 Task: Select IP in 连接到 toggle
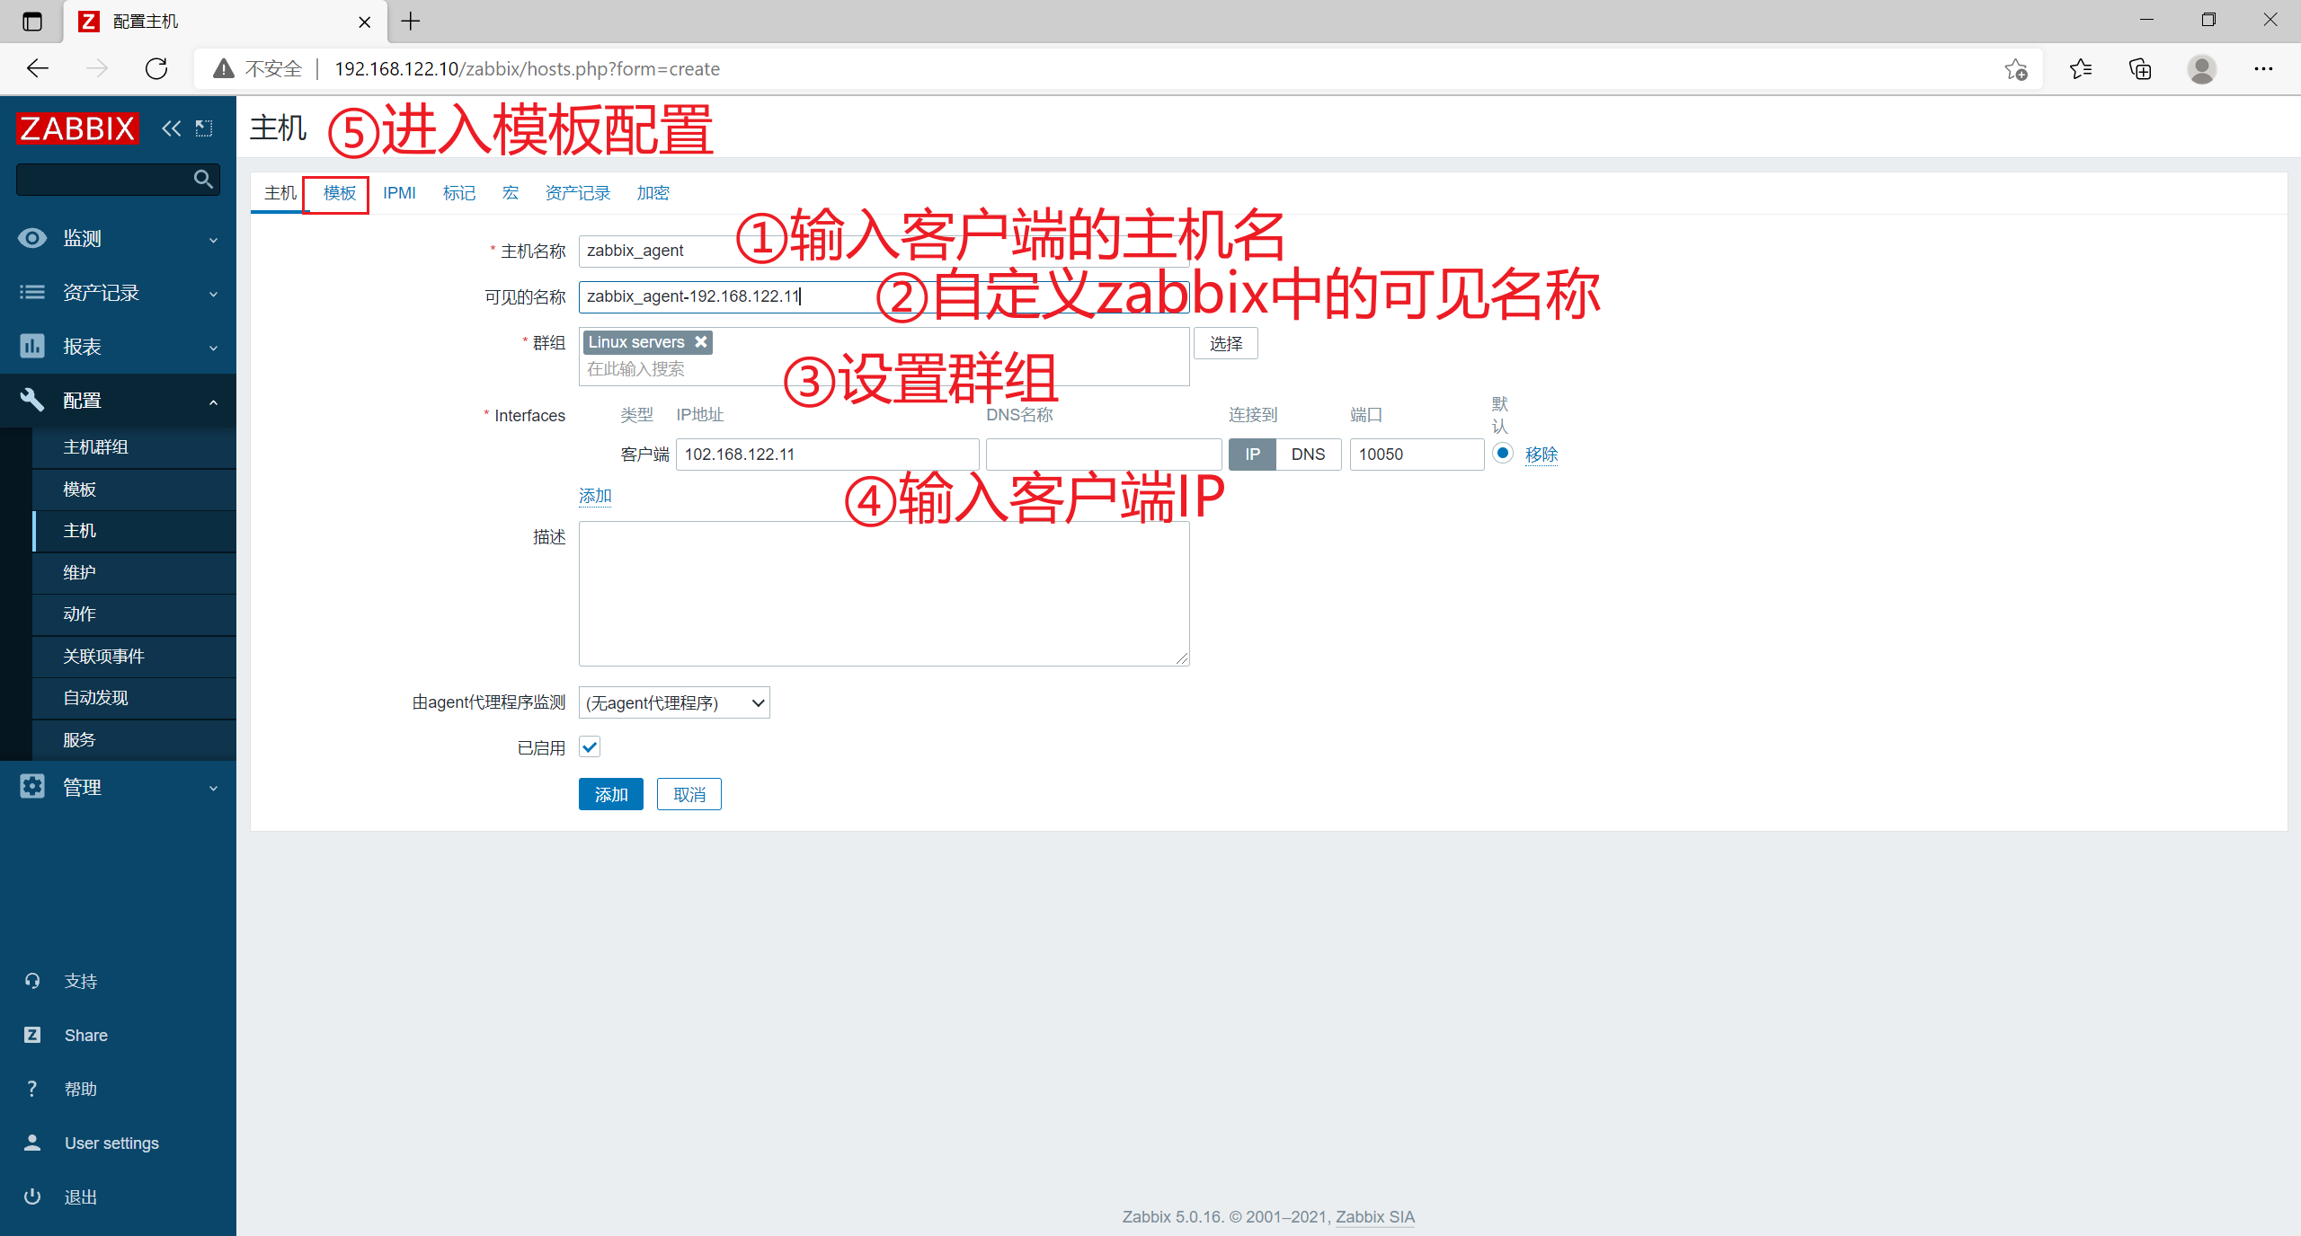tap(1252, 455)
